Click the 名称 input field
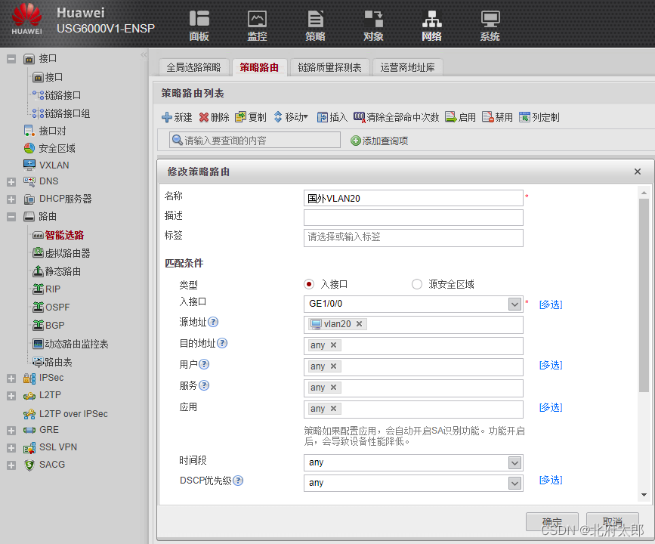 click(x=413, y=198)
